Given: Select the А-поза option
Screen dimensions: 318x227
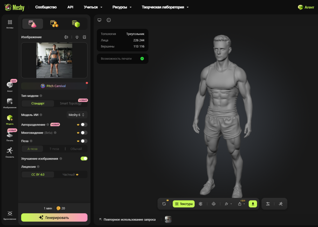Looking at the screenshot, I should point(32,149).
